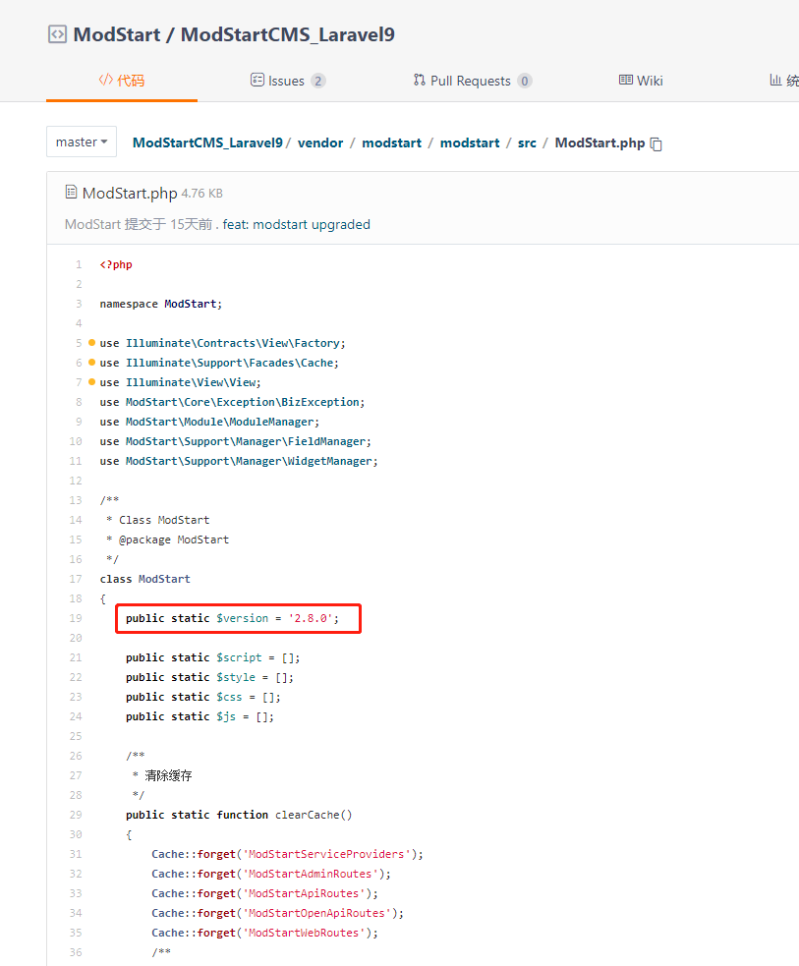
Task: Click the 'class ModStart' declaration line
Action: click(x=144, y=579)
